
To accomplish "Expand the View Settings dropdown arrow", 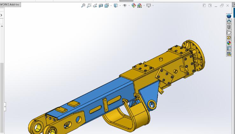I will pos(153,6).
